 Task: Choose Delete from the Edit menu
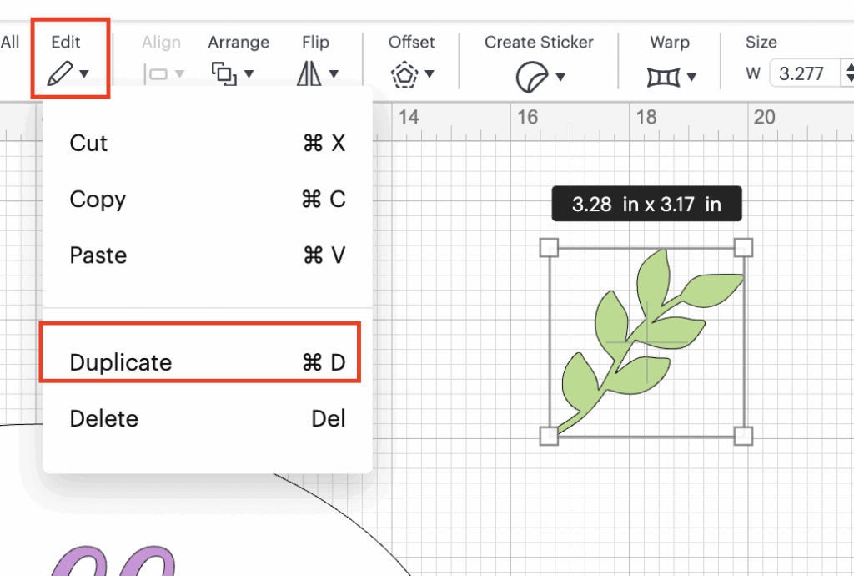[x=104, y=418]
